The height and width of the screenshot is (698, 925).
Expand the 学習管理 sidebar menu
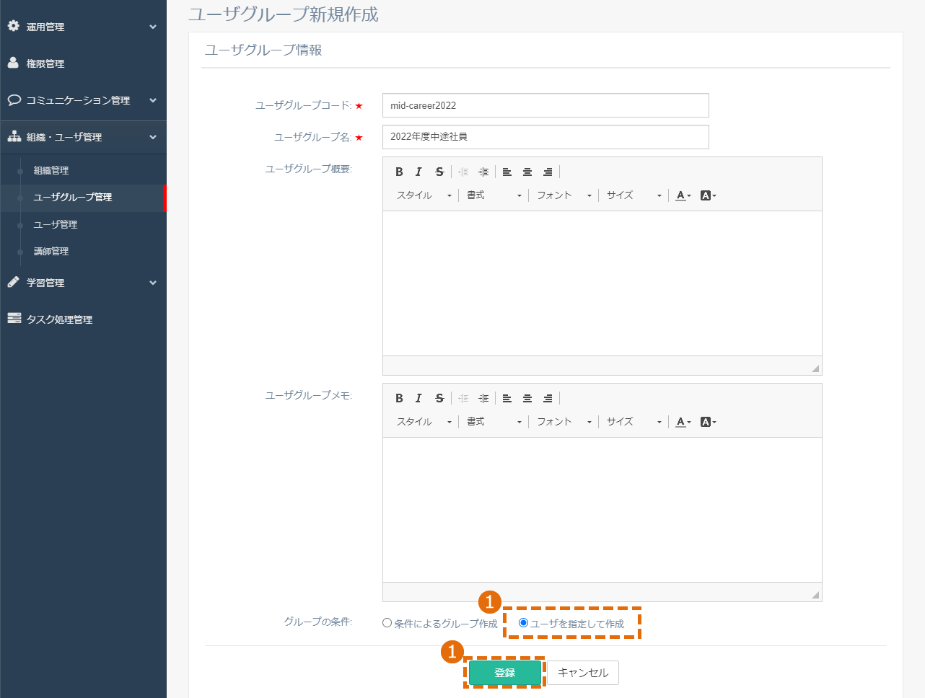83,283
